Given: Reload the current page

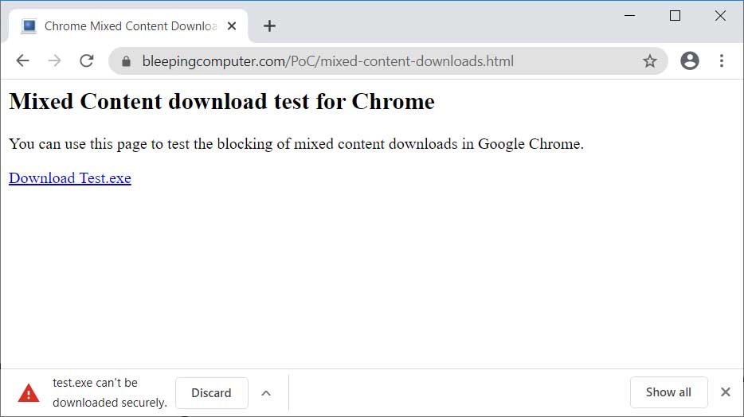Looking at the screenshot, I should 87,61.
